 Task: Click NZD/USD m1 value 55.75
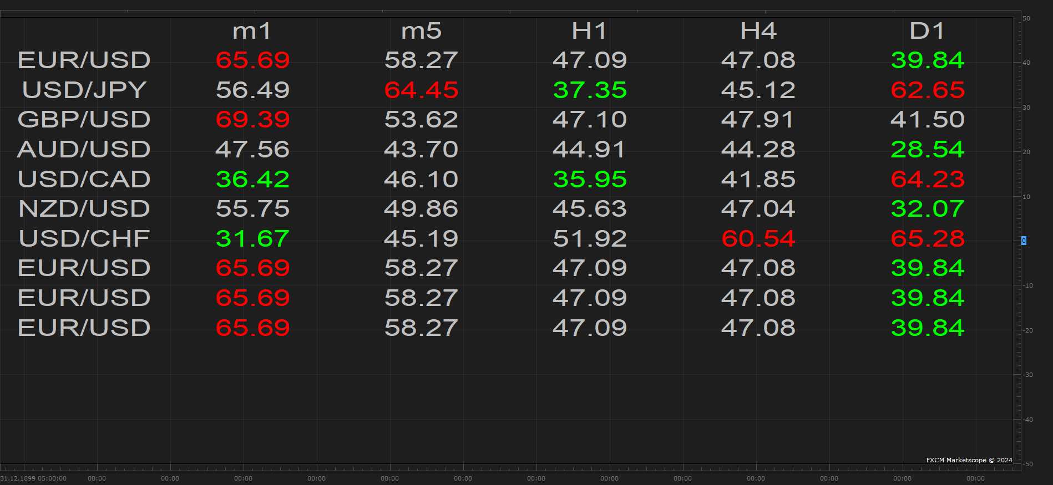coord(253,209)
